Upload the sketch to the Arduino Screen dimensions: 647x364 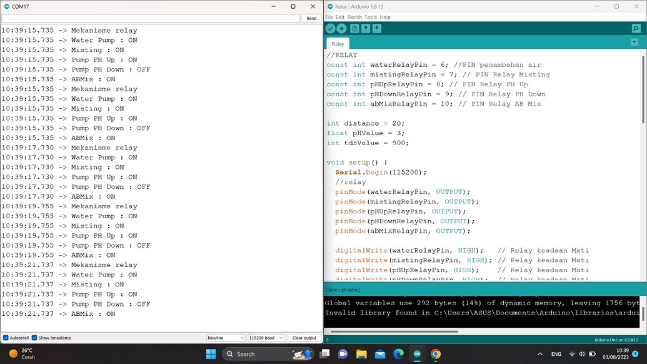[343, 28]
